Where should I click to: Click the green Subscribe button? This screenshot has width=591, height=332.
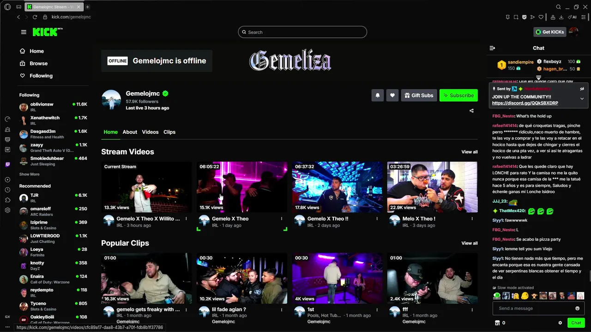[458, 95]
